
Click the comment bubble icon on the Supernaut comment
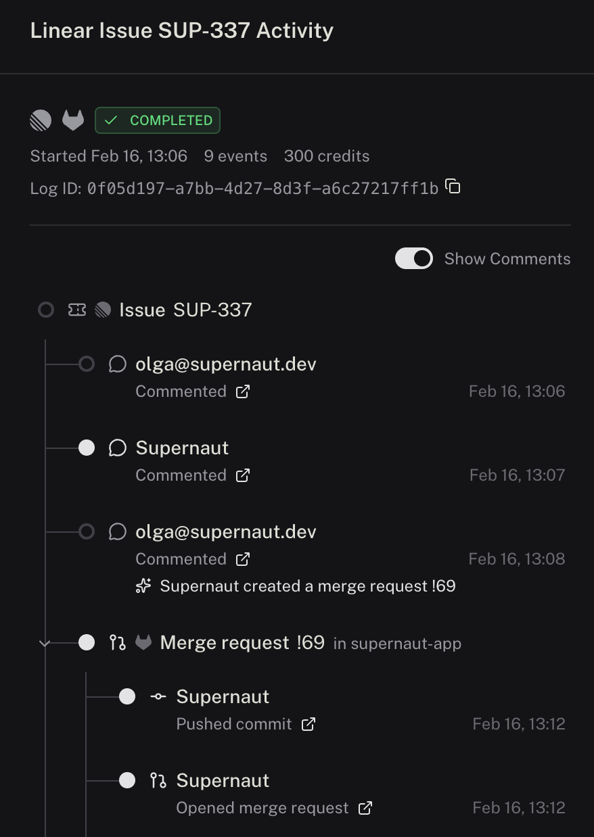pyautogui.click(x=118, y=447)
